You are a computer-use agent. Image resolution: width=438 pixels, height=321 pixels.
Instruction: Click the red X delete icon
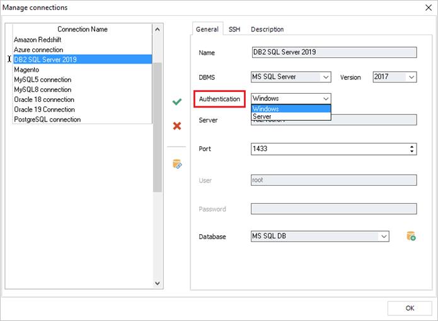[x=177, y=126]
